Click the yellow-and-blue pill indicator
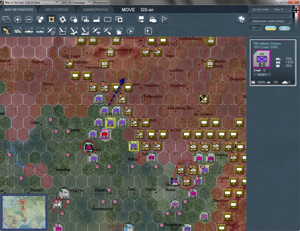Viewport: 300px width, 231px height. pos(270,28)
